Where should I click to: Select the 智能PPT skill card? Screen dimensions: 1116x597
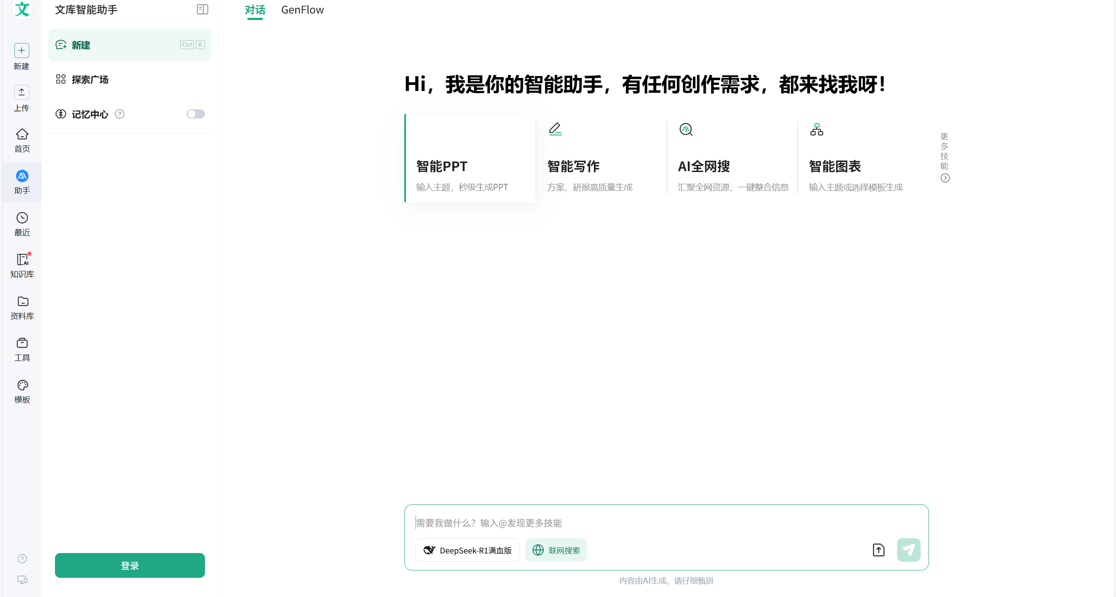(x=470, y=158)
